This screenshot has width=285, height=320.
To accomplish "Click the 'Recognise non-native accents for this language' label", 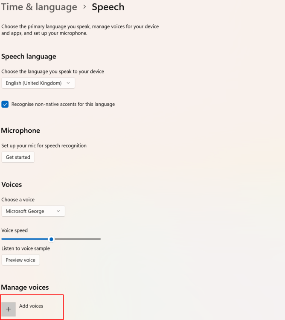I will (63, 104).
